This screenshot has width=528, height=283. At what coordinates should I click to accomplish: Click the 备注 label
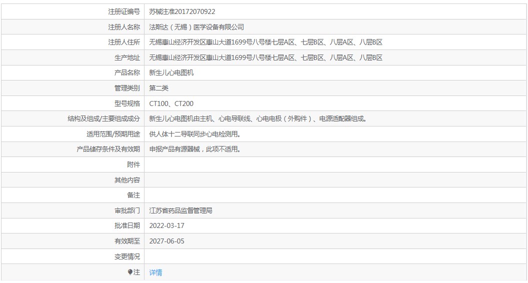point(133,195)
